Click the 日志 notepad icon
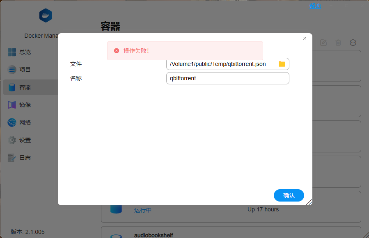This screenshot has width=369, height=238. (x=12, y=158)
